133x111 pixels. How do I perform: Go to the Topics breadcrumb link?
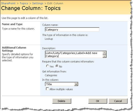click(24, 3)
